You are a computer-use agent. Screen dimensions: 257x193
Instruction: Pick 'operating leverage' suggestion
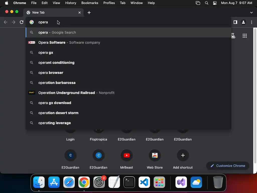pyautogui.click(x=128, y=123)
